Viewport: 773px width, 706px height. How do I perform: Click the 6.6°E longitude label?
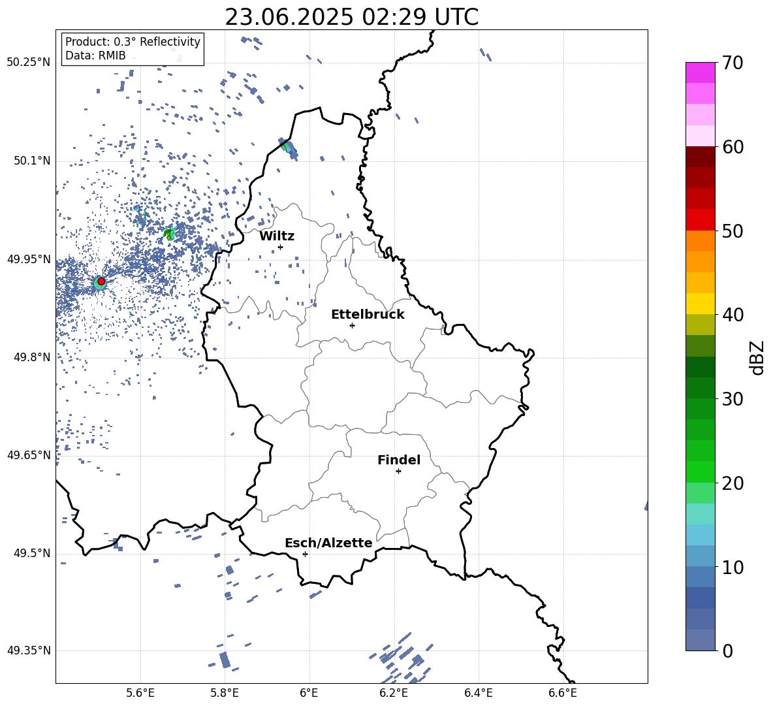point(563,694)
